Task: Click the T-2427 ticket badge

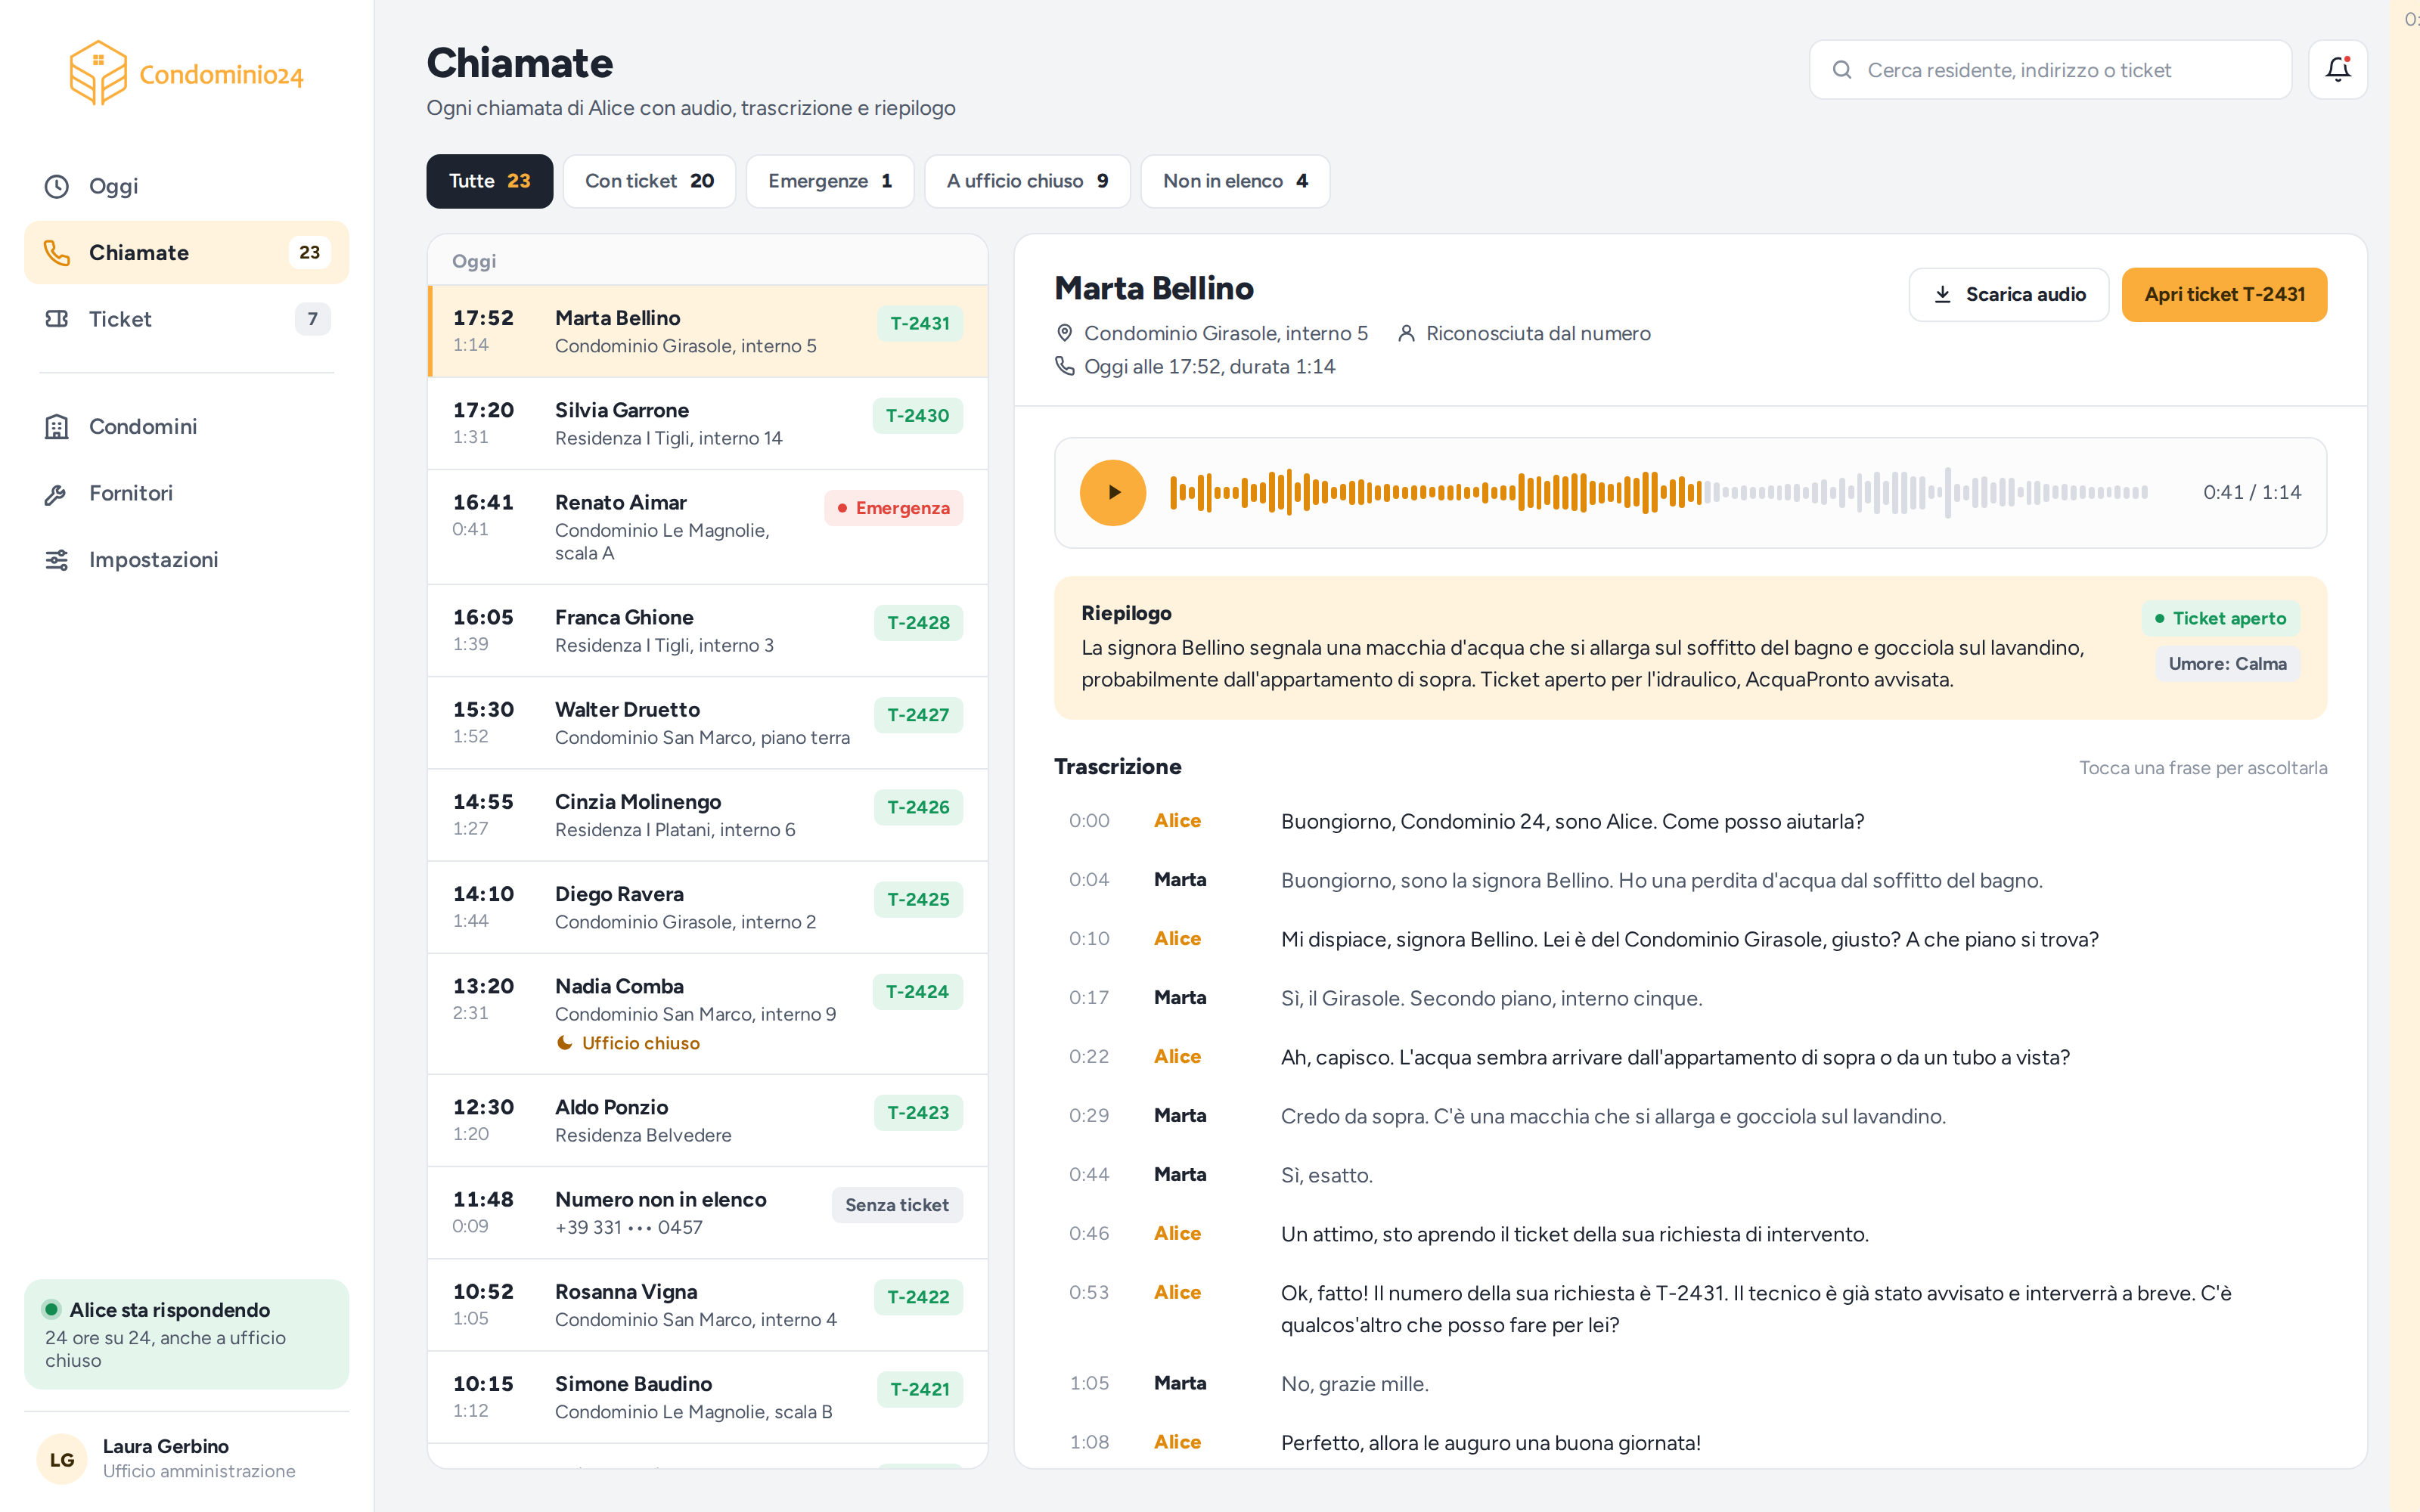Action: click(x=918, y=715)
